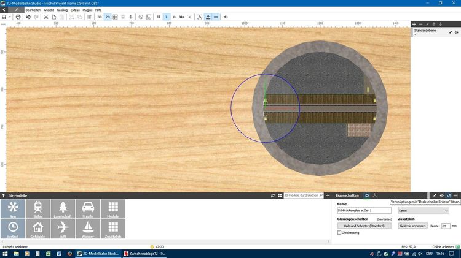This screenshot has height=258, width=461.
Task: Click the save icon in the toolbar
Action: pos(4,17)
